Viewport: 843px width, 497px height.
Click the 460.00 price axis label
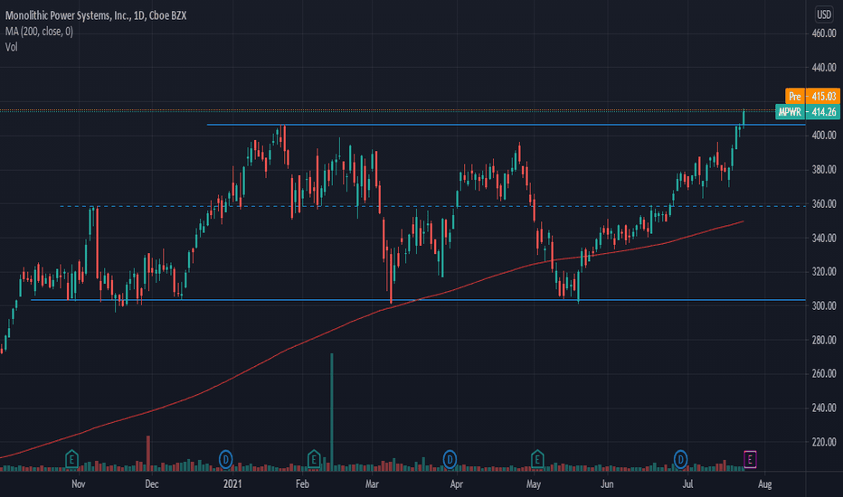[x=824, y=33]
